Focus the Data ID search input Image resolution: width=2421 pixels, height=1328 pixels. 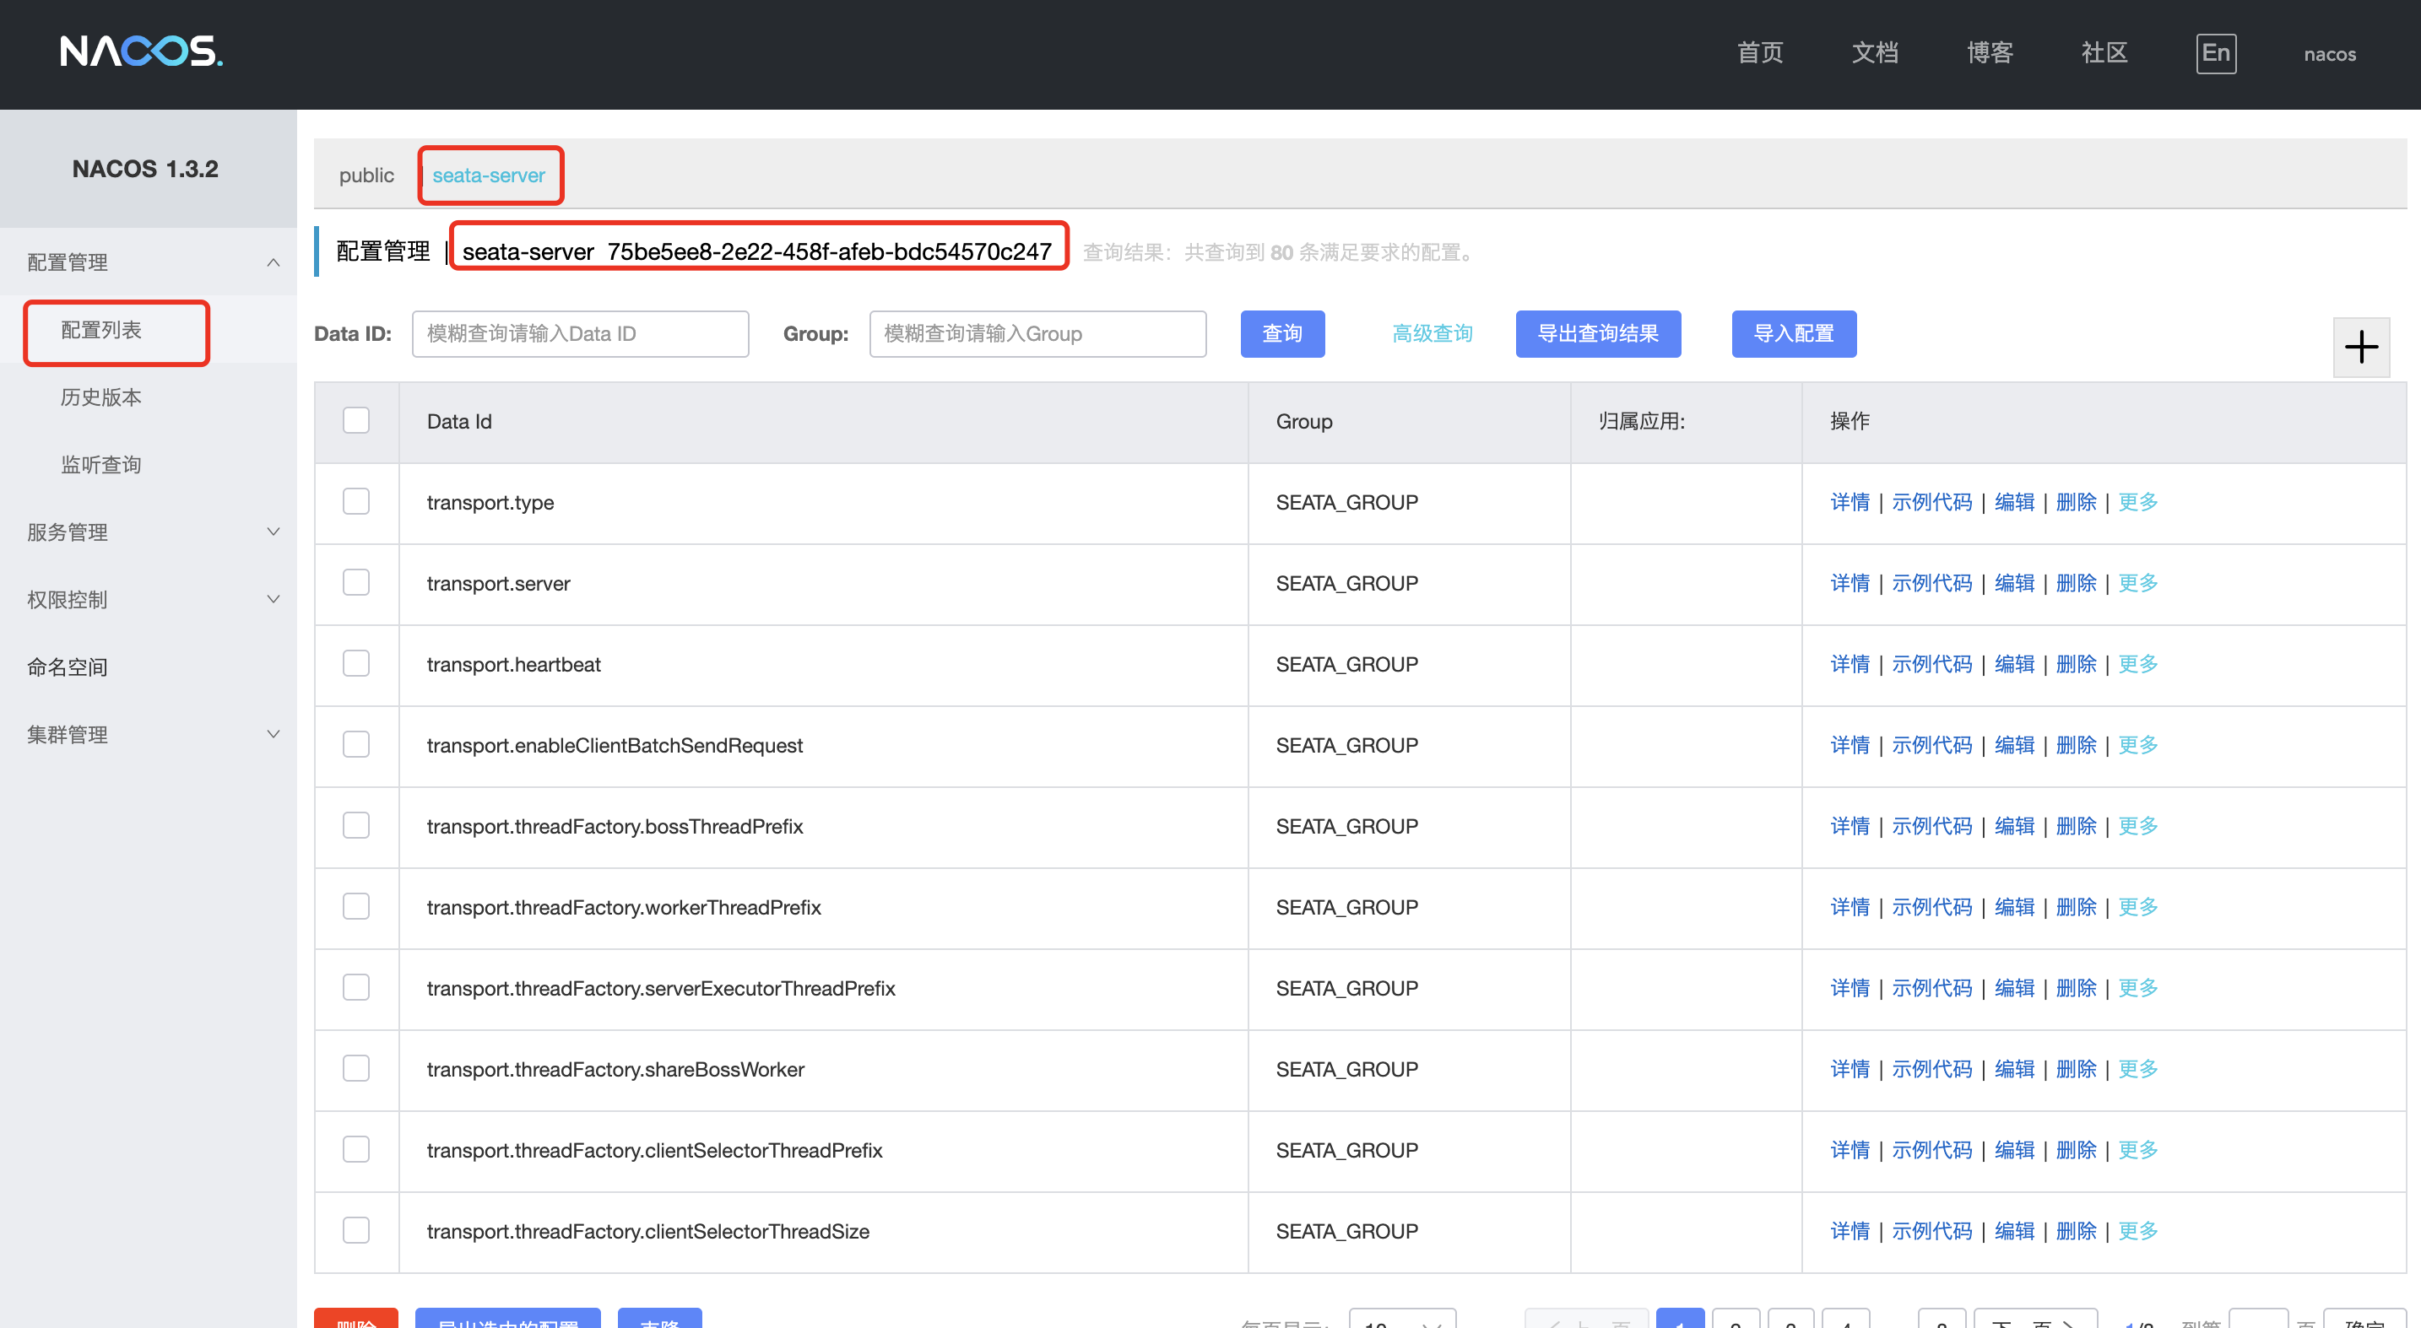click(580, 333)
